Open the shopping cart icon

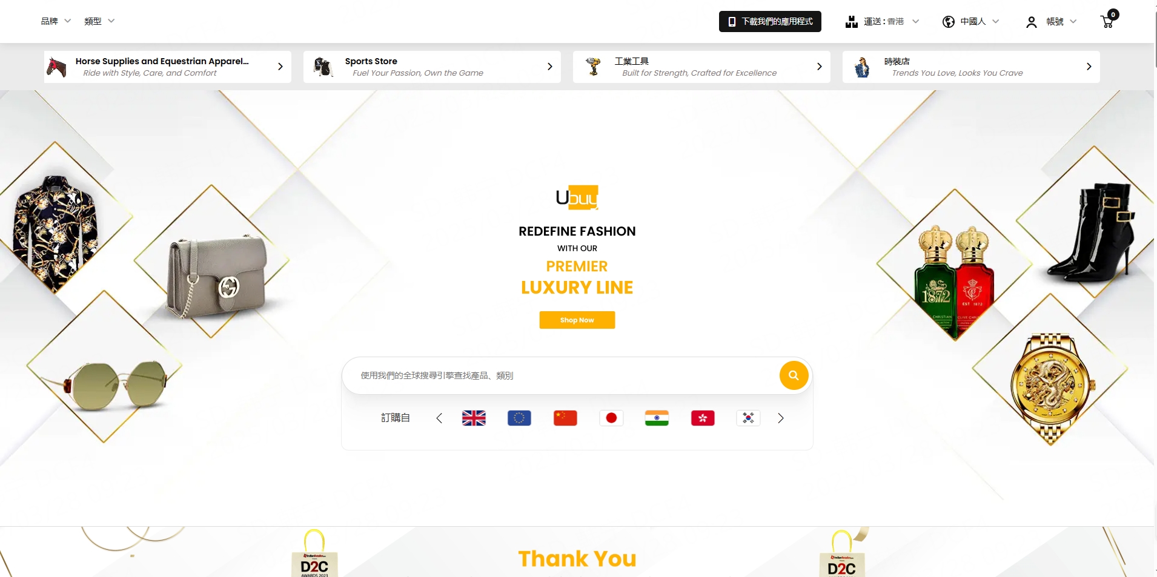coord(1107,21)
